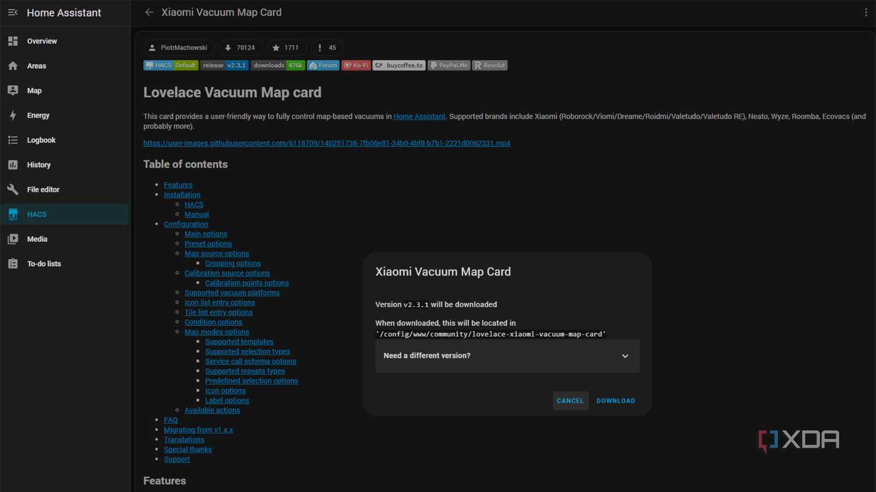Go to Supported vacuum platforms link
This screenshot has height=492, width=876.
pos(232,293)
